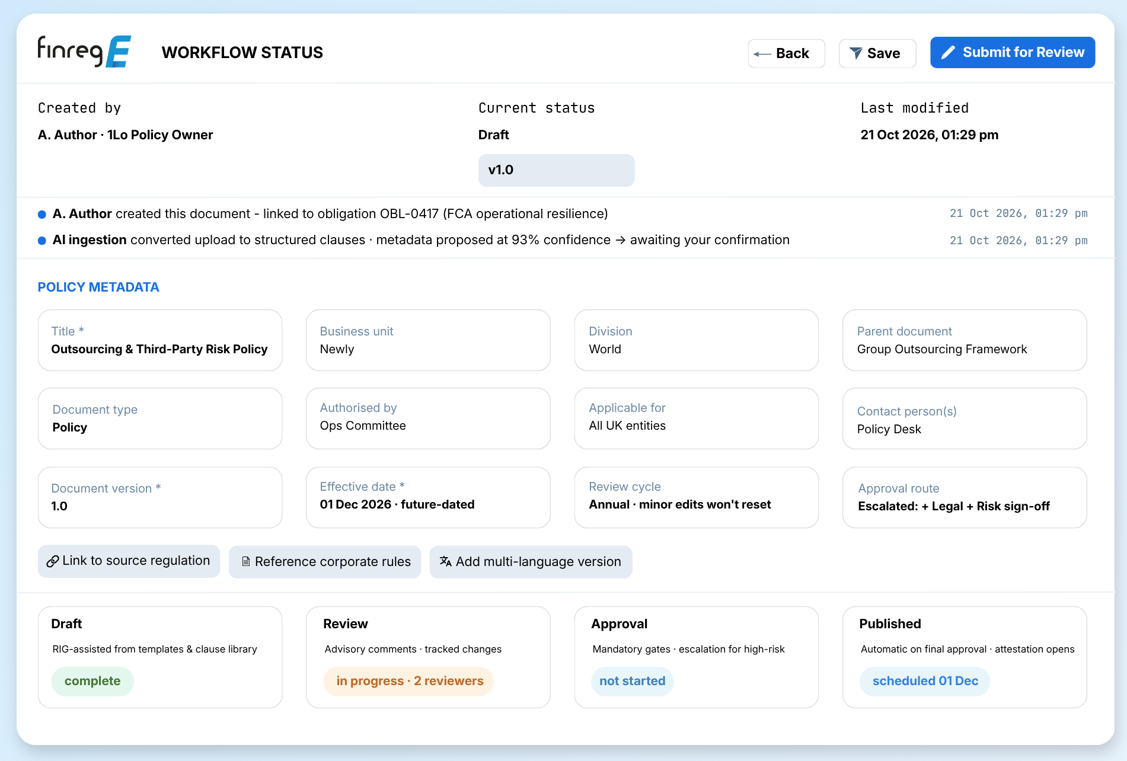Open the Business unit field
The image size is (1127, 761).
click(428, 340)
